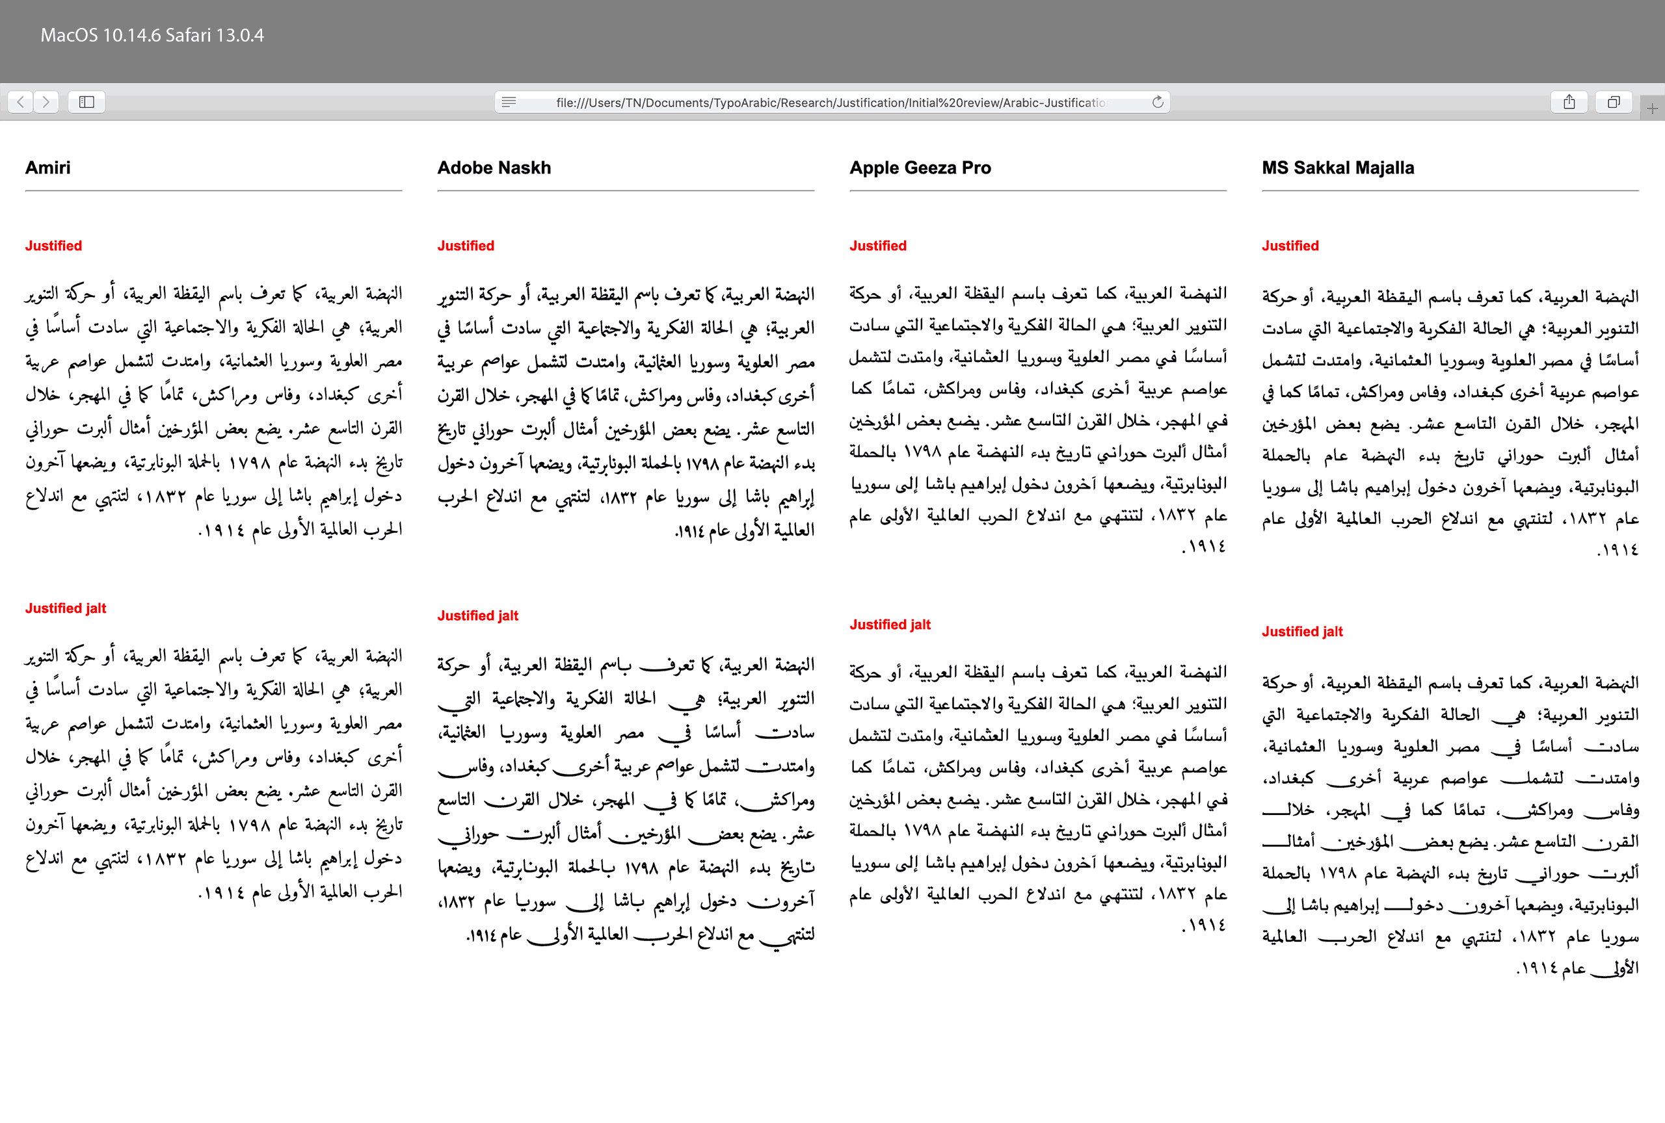
Task: Click the Safari forward button
Action: [x=46, y=101]
